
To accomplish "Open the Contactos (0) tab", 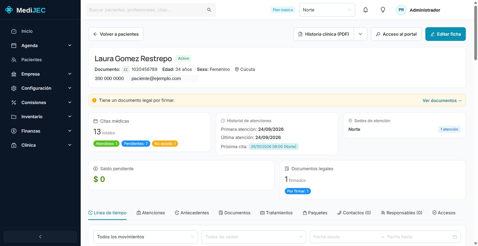I will 354,213.
